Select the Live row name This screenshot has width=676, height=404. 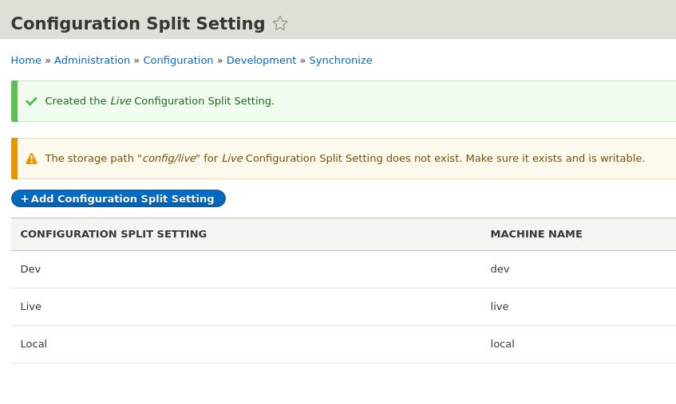30,306
